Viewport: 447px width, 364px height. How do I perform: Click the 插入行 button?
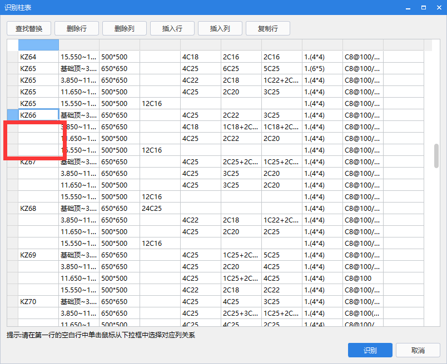(172, 28)
